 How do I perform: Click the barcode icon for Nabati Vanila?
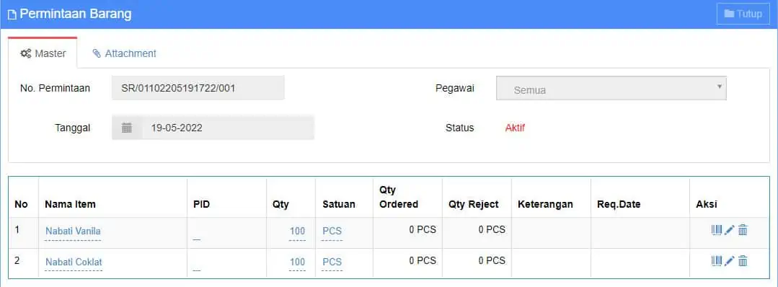point(717,230)
